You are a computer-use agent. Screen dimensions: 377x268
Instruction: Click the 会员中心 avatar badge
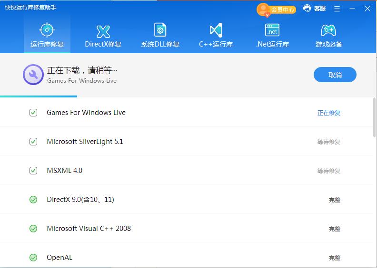(276, 10)
